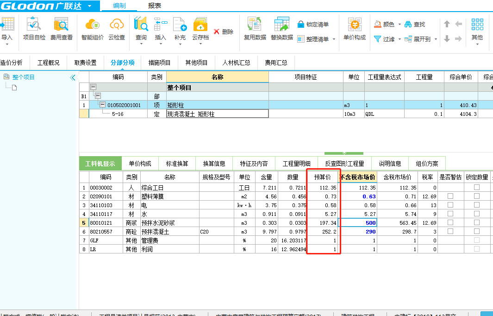Collapse the 整个项目 row in table
This screenshot has height=316, width=493.
[x=94, y=87]
